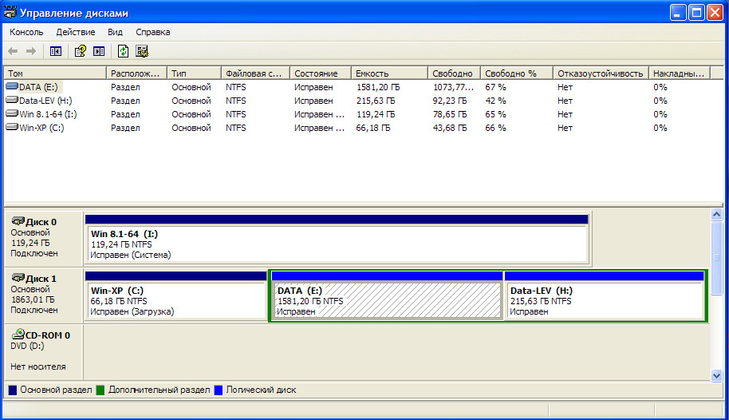This screenshot has height=420, width=729.
Task: Sort volumes by the Том column header
Action: pos(54,73)
